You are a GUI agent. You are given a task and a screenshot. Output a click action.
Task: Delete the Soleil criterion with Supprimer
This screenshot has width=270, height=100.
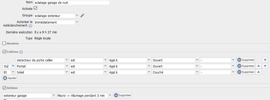[246, 72]
